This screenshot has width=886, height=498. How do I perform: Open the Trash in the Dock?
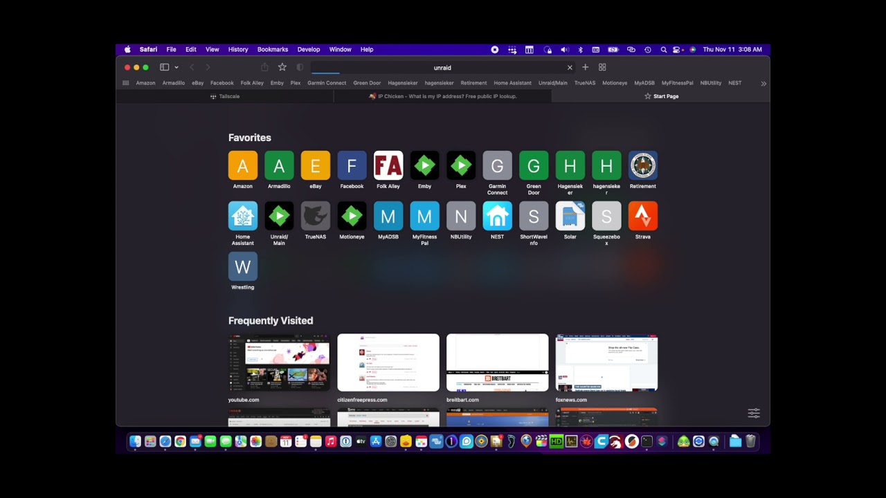coord(750,441)
